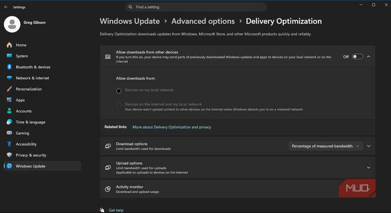Go to Bluetooth & devices

tap(42, 67)
